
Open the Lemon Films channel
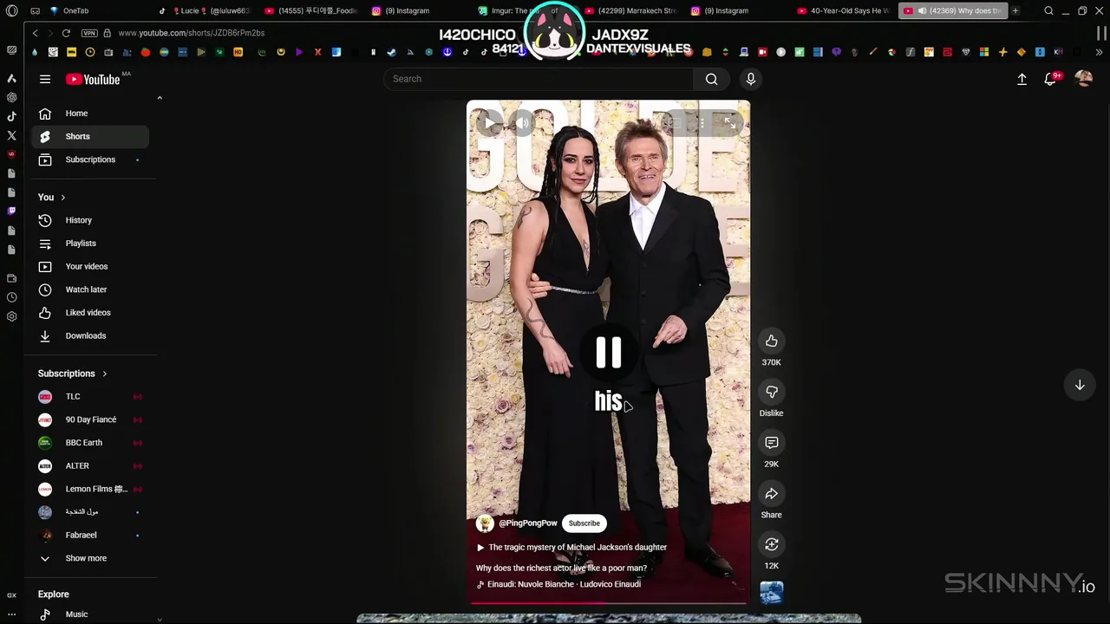point(89,489)
